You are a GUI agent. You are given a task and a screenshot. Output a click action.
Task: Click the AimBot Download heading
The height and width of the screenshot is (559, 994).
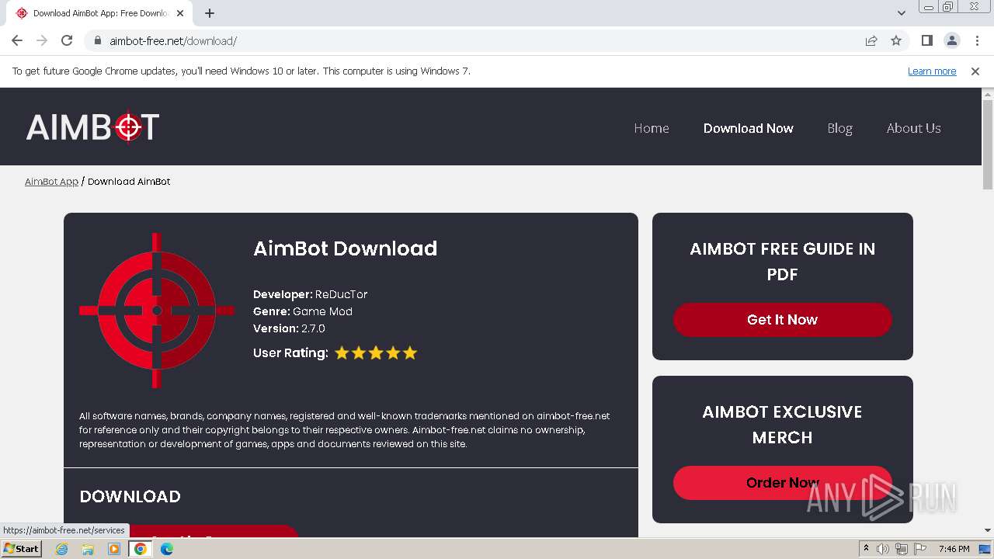(346, 248)
